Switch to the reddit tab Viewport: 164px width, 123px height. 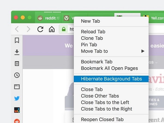click(x=48, y=18)
